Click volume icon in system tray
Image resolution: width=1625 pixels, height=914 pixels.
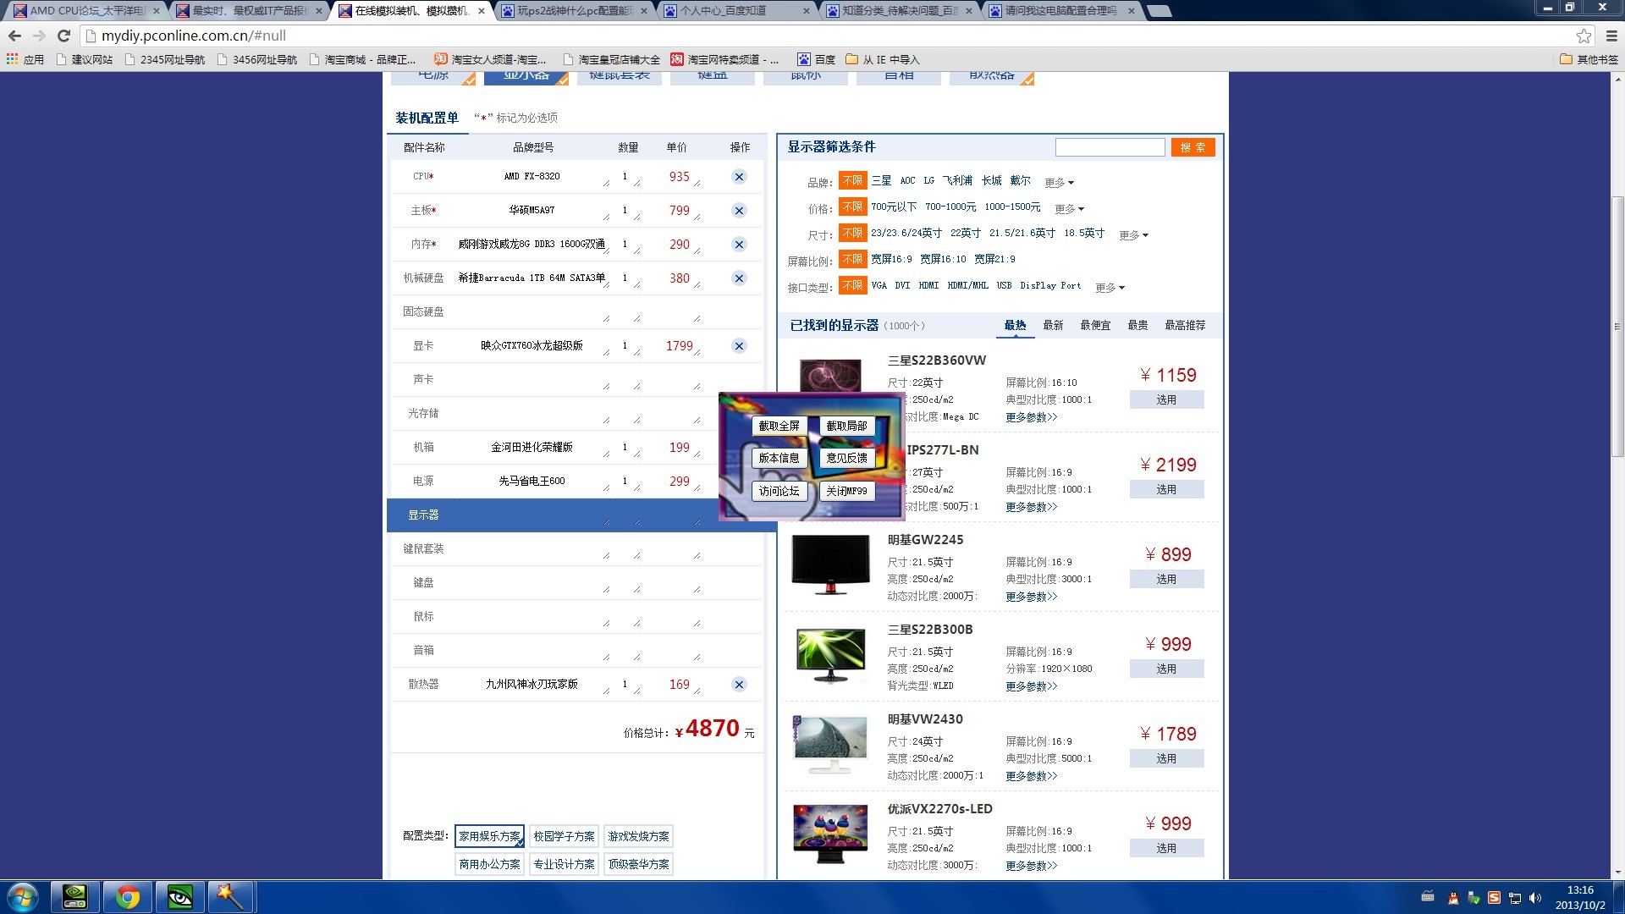click(x=1535, y=898)
